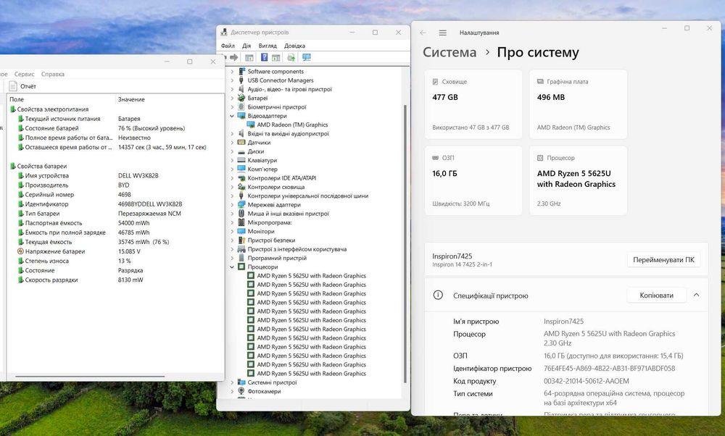Open the Сервис menu in battery window
Screen dimensions: 725x436
(24, 74)
